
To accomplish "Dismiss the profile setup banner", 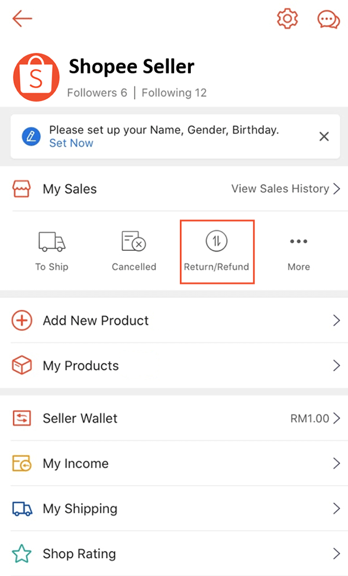I will point(324,136).
